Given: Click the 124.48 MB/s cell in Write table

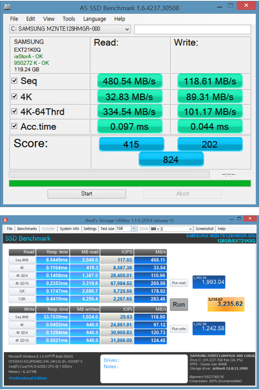Looking at the screenshot, I should [x=151, y=340].
